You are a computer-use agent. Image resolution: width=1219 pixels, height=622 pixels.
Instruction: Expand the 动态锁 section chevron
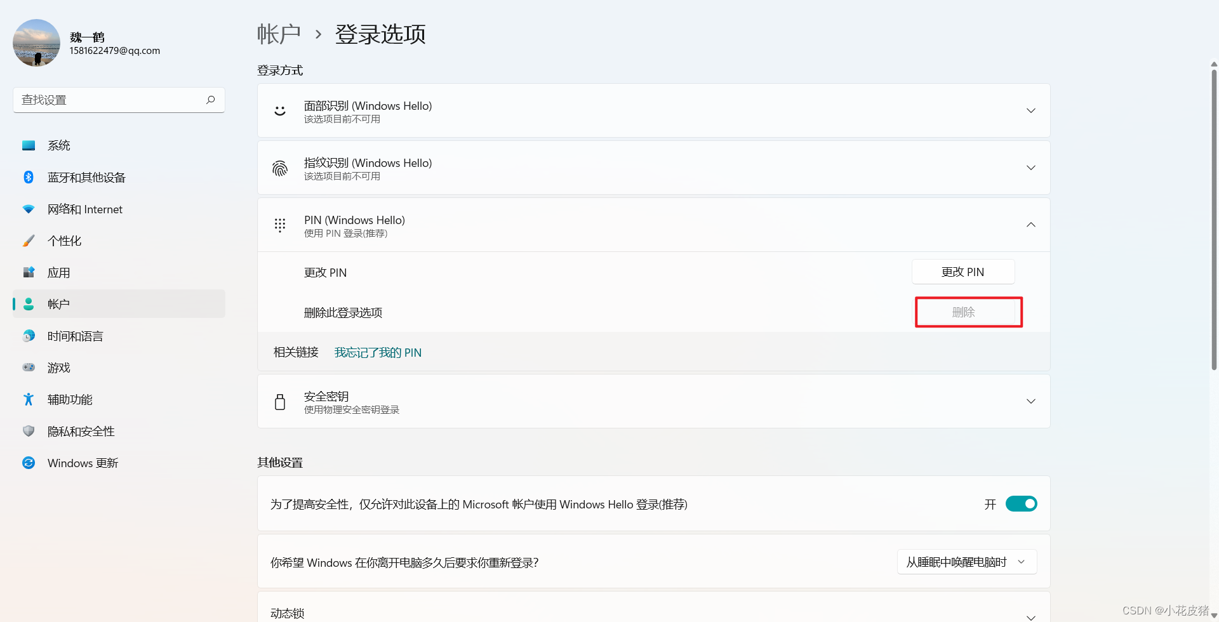click(1031, 617)
